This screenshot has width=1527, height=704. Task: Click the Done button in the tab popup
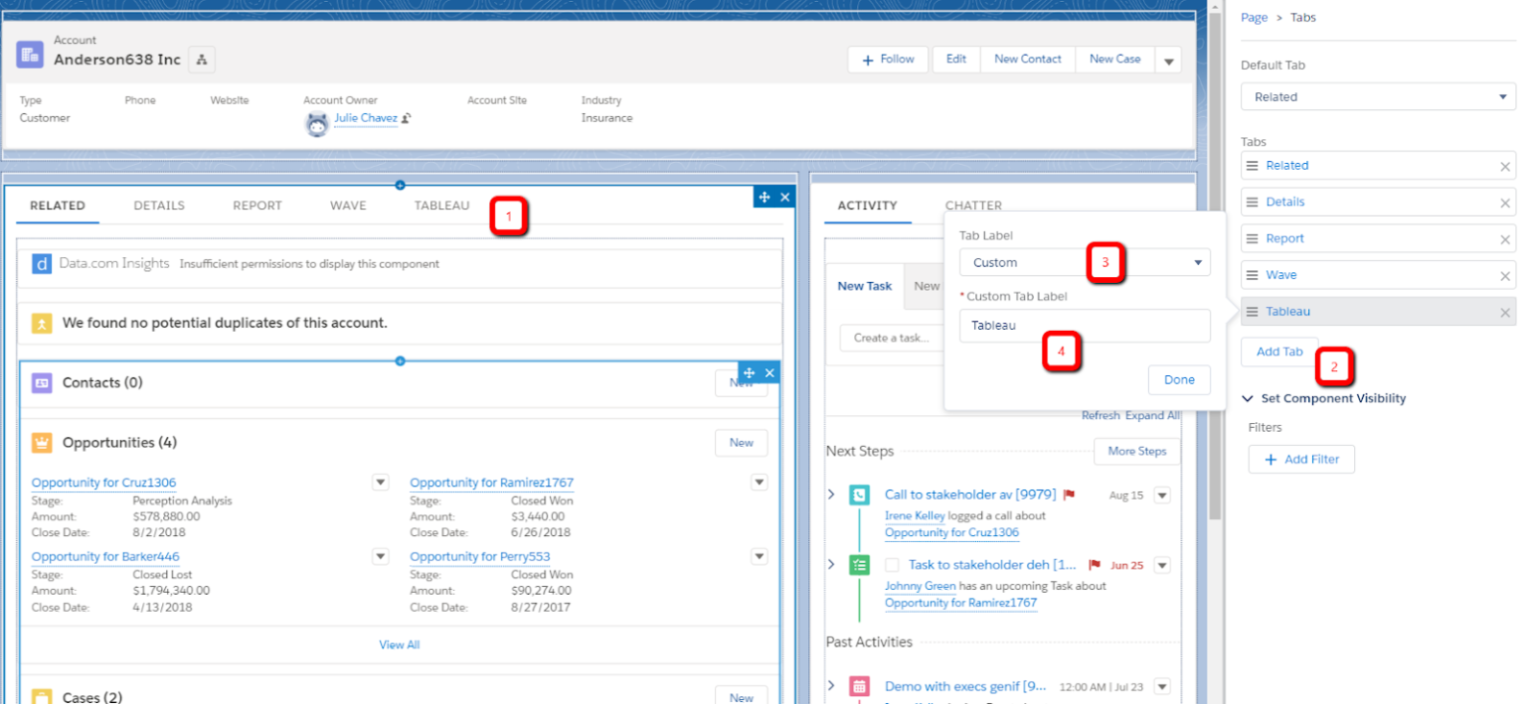tap(1179, 379)
